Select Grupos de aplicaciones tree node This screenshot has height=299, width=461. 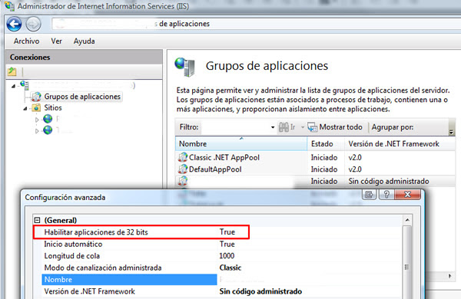pos(82,97)
